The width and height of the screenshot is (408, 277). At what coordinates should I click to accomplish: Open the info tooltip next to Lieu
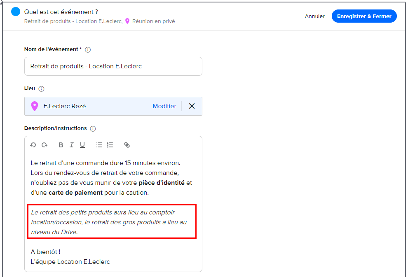coord(41,89)
